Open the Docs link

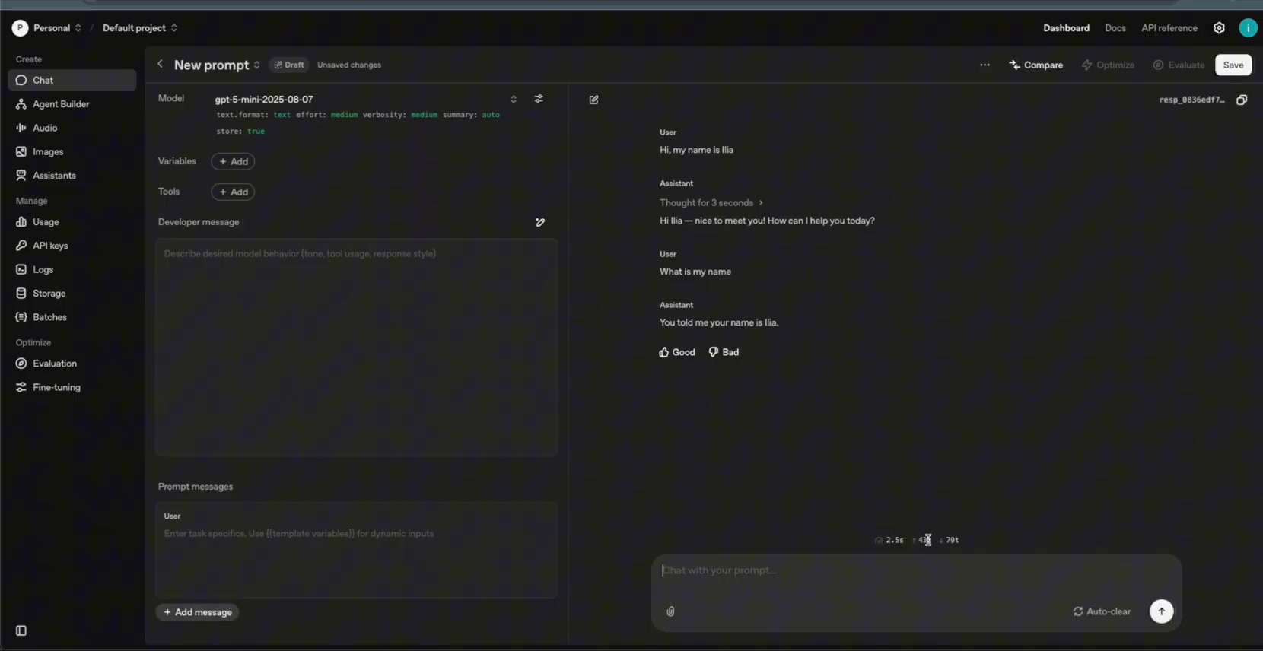click(1115, 28)
